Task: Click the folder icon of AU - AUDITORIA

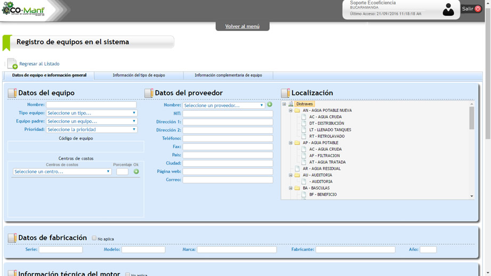Action: point(297,175)
